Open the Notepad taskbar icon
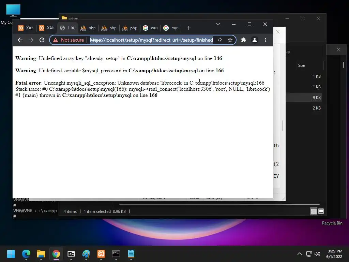349x262 pixels. (131, 254)
